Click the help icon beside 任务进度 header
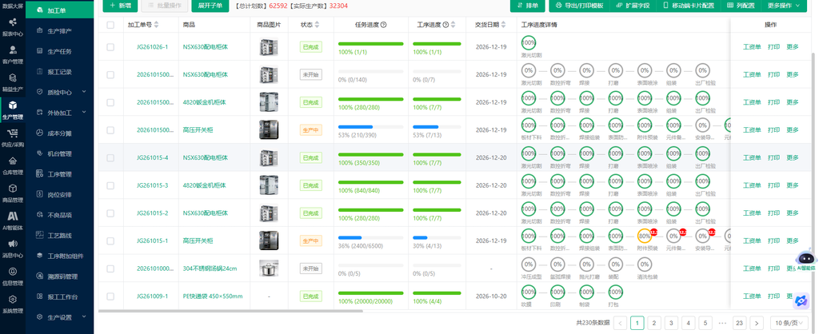 [x=383, y=25]
